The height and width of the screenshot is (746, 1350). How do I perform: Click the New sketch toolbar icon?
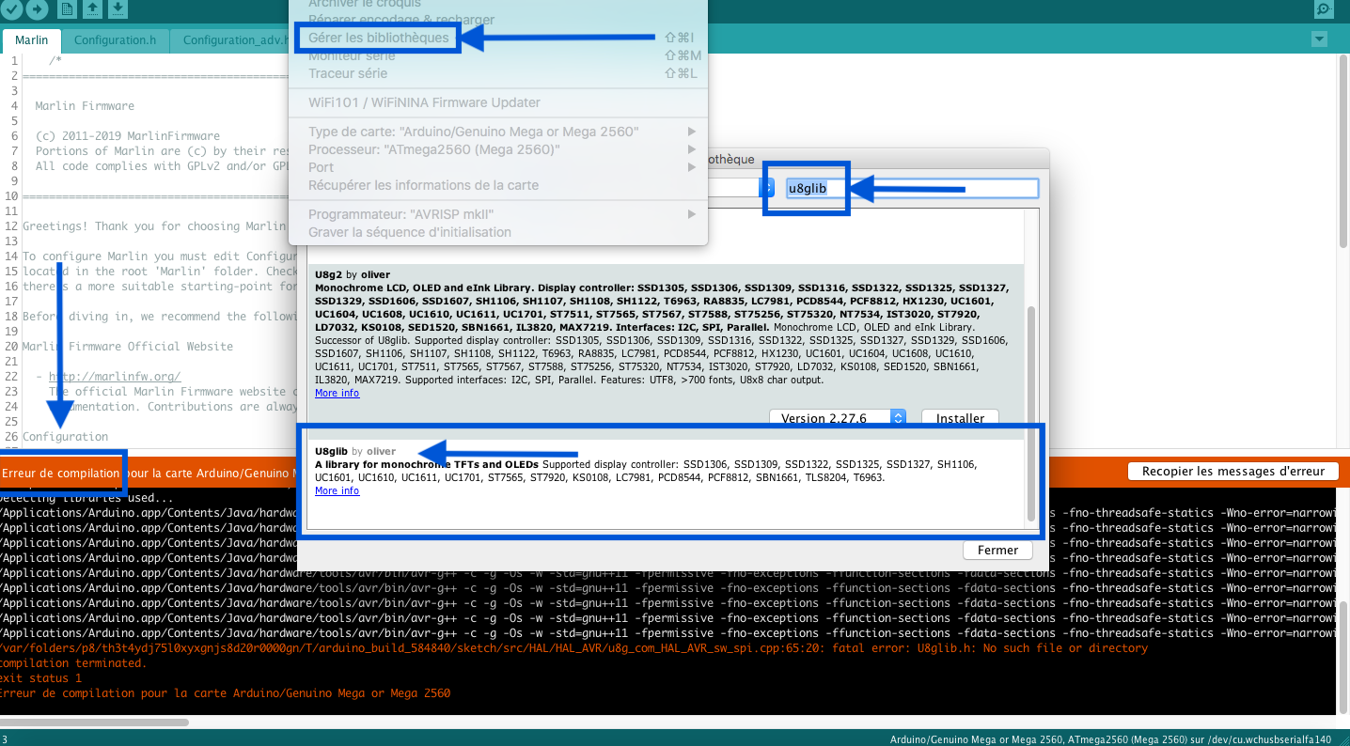click(68, 9)
